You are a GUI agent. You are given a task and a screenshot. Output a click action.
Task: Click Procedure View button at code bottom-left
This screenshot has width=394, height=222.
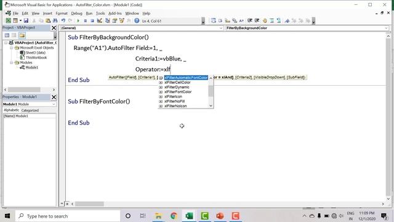(x=62, y=204)
